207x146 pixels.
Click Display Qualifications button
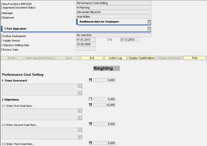point(142,58)
